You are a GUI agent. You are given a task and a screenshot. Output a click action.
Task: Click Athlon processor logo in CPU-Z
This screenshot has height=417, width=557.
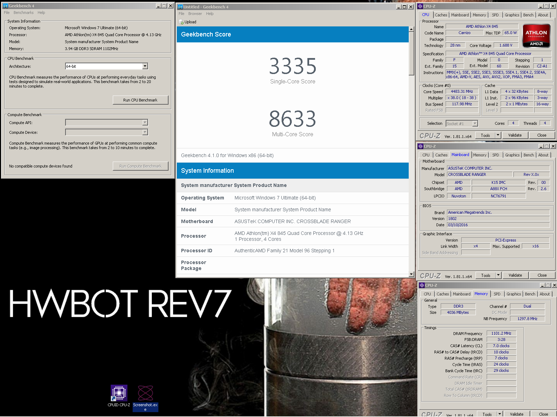pyautogui.click(x=536, y=36)
